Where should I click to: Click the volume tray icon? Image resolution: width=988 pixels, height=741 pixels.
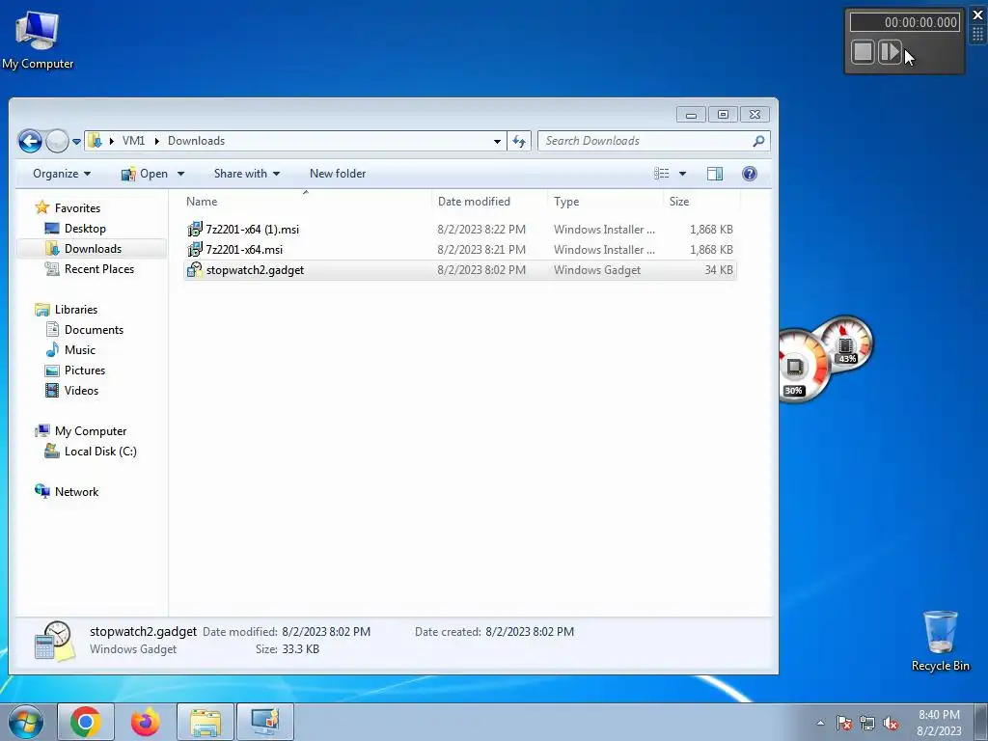[x=891, y=723]
